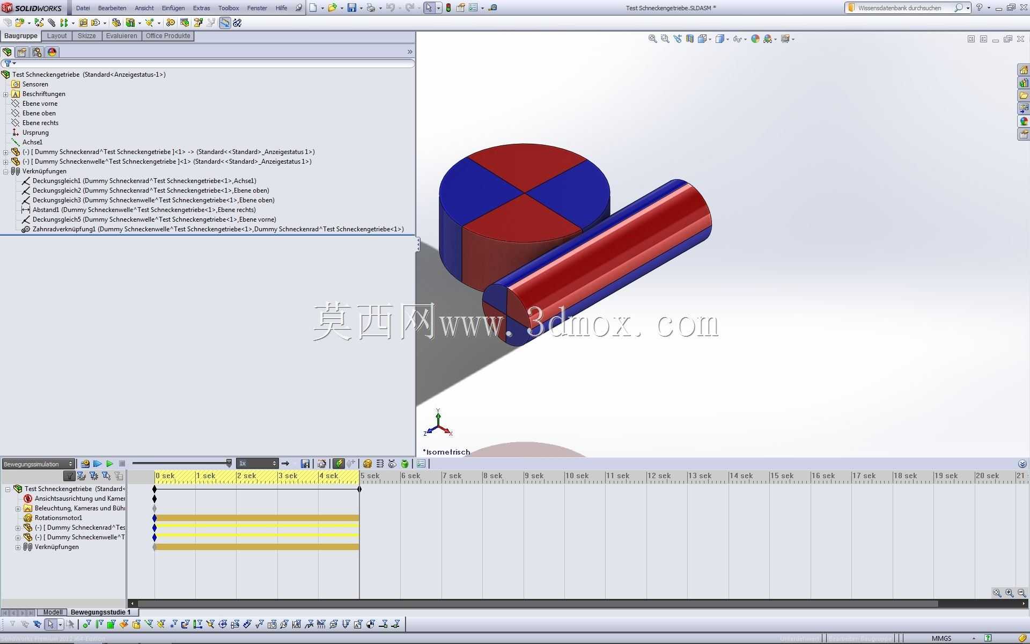
Task: Open the File Explorer folder icon in the task pane
Action: [1024, 96]
